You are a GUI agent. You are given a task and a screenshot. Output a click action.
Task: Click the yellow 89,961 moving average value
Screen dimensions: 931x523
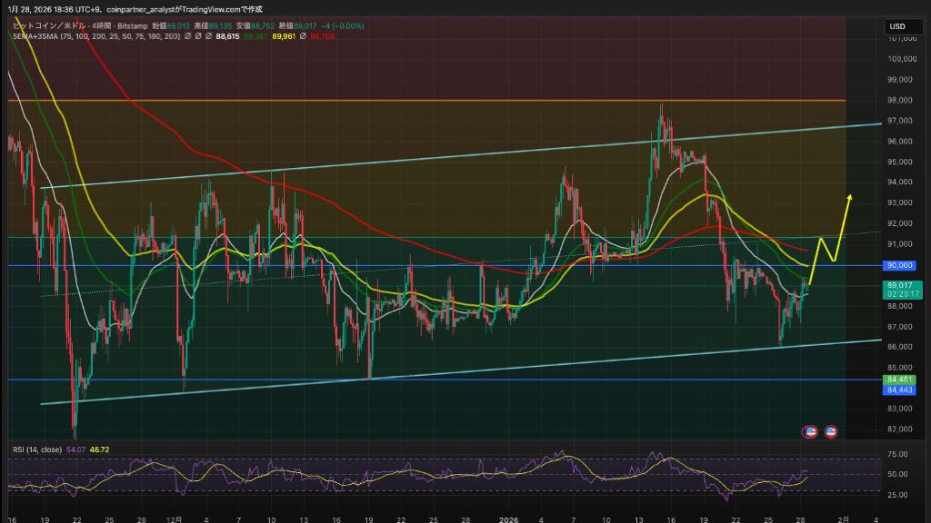[285, 36]
